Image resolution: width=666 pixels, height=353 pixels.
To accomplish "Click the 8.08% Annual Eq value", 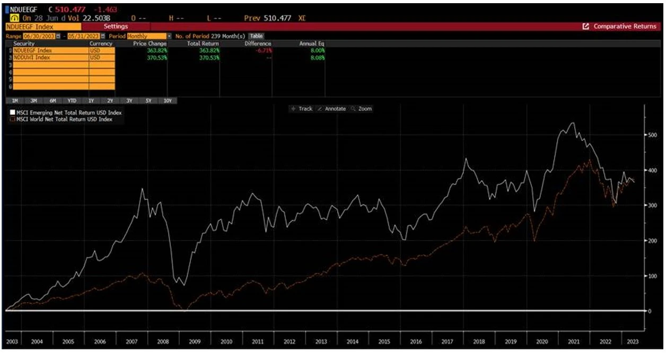I will point(318,57).
